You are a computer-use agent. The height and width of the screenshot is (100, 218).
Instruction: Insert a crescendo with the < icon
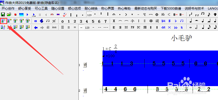click(169, 14)
